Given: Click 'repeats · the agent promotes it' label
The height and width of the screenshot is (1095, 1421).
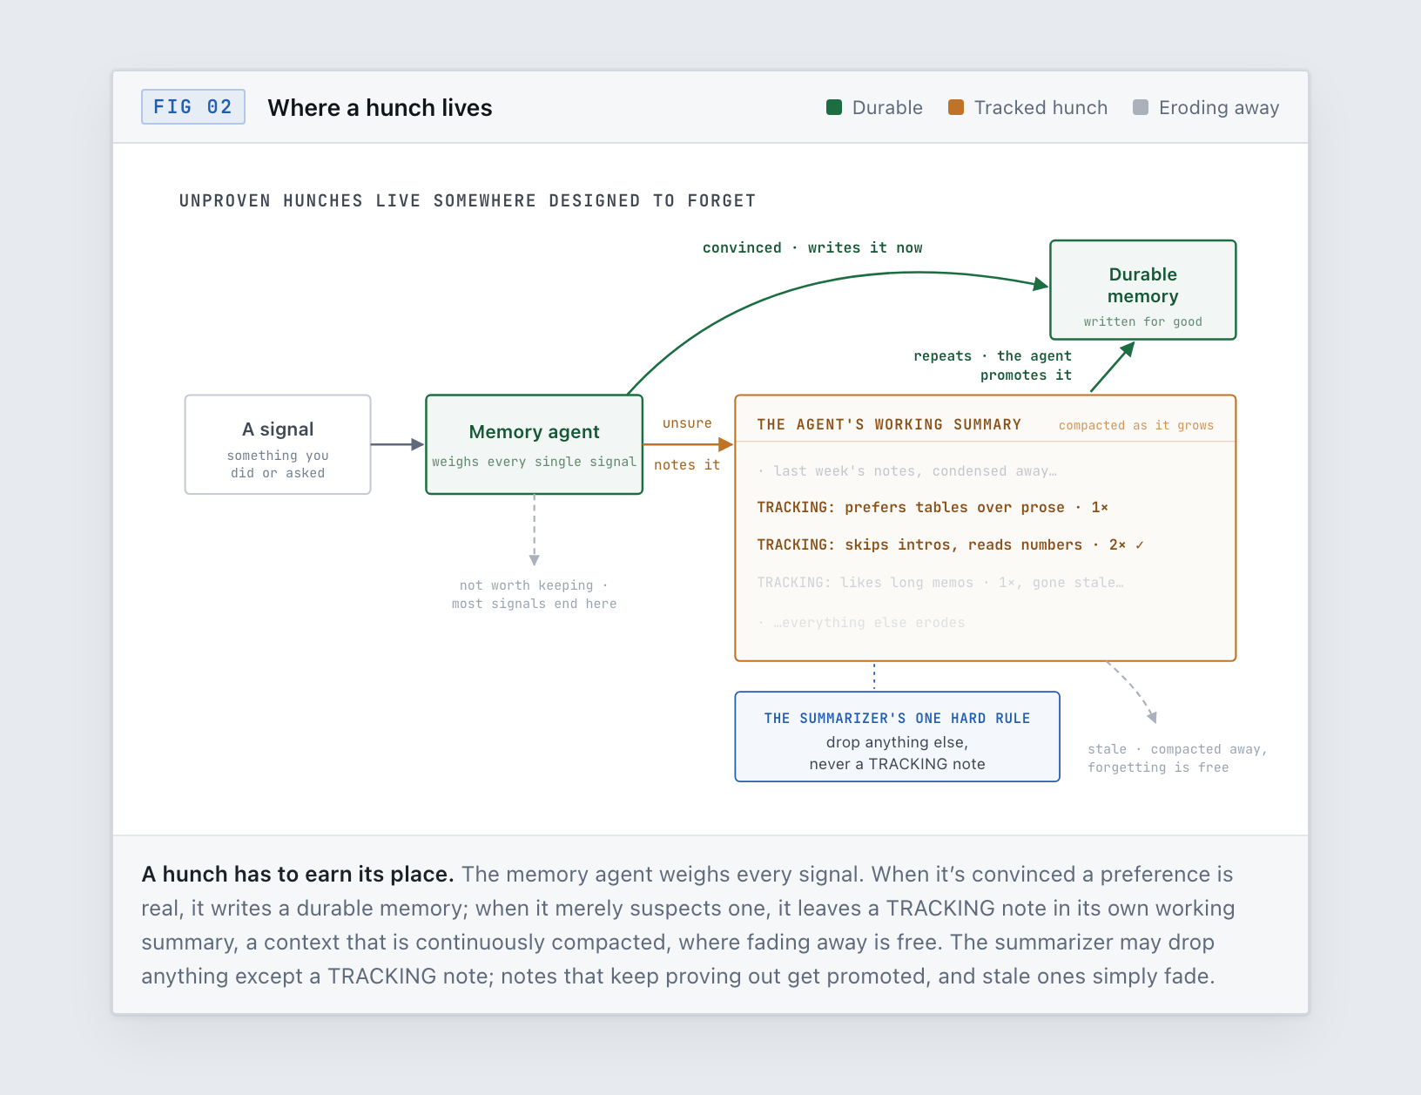Looking at the screenshot, I should (993, 366).
